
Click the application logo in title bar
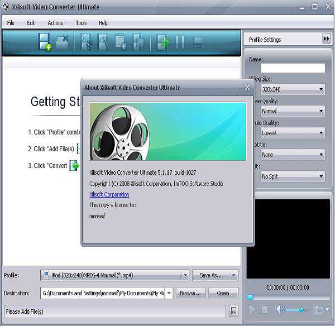pos(5,7)
